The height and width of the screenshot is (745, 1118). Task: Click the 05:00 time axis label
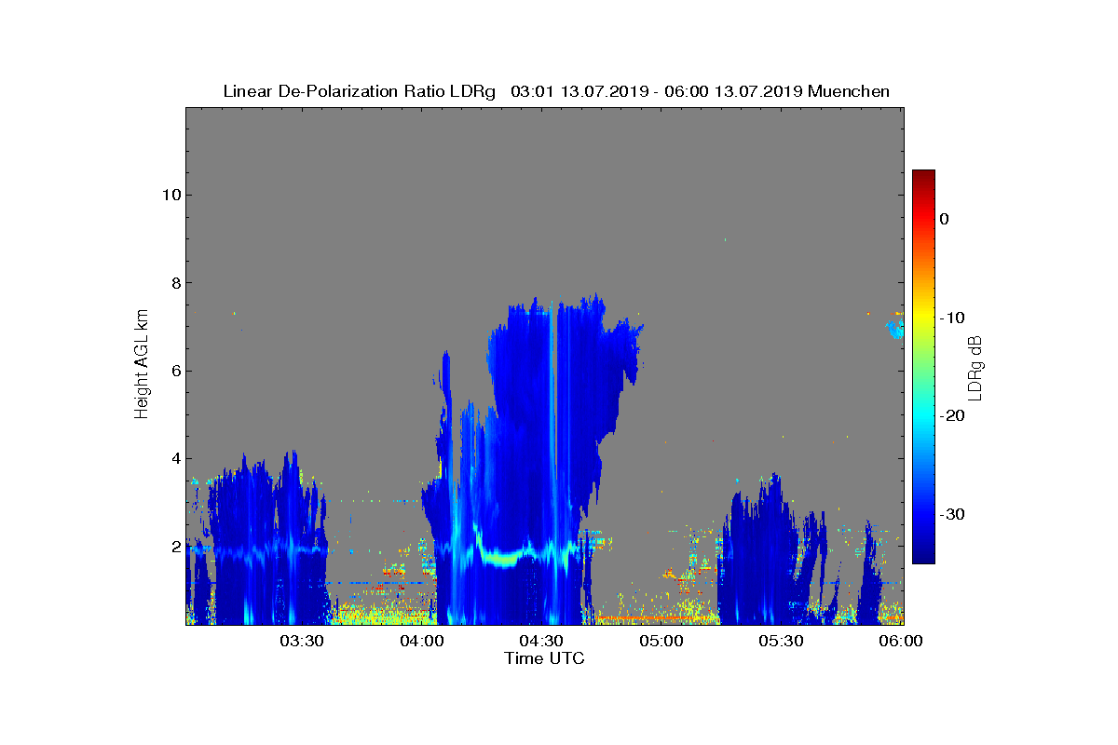pyautogui.click(x=661, y=642)
